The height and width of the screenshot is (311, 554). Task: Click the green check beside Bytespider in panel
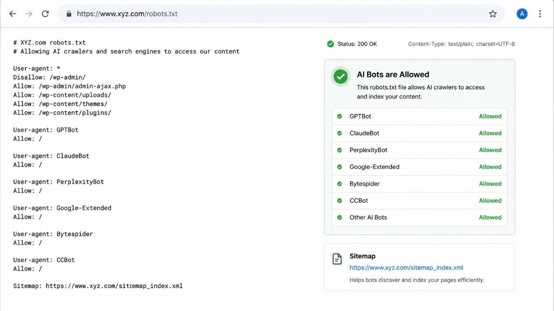pos(340,184)
